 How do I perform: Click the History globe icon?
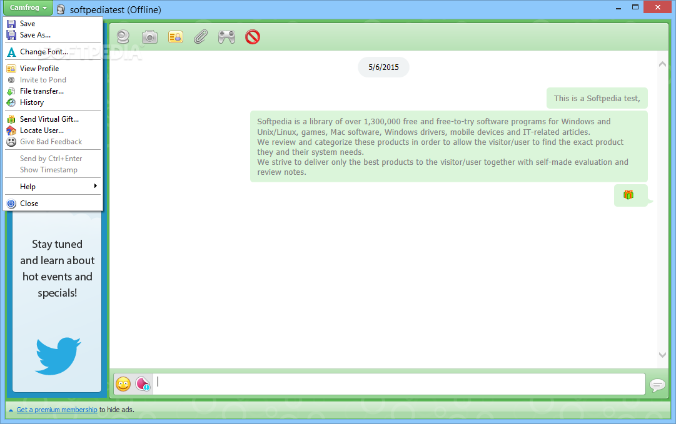(x=11, y=102)
